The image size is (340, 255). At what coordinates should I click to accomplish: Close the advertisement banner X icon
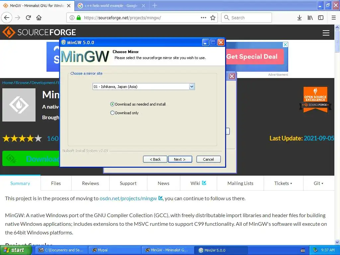point(285,45)
